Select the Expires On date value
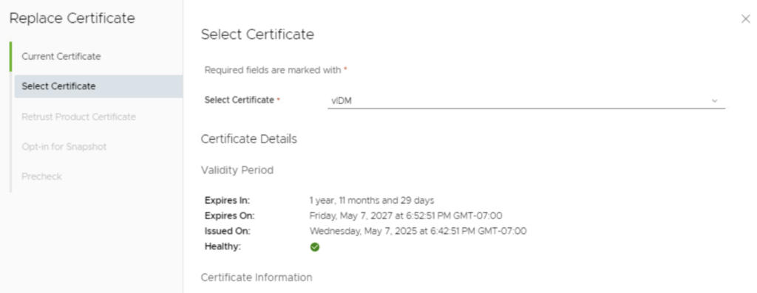 (406, 216)
